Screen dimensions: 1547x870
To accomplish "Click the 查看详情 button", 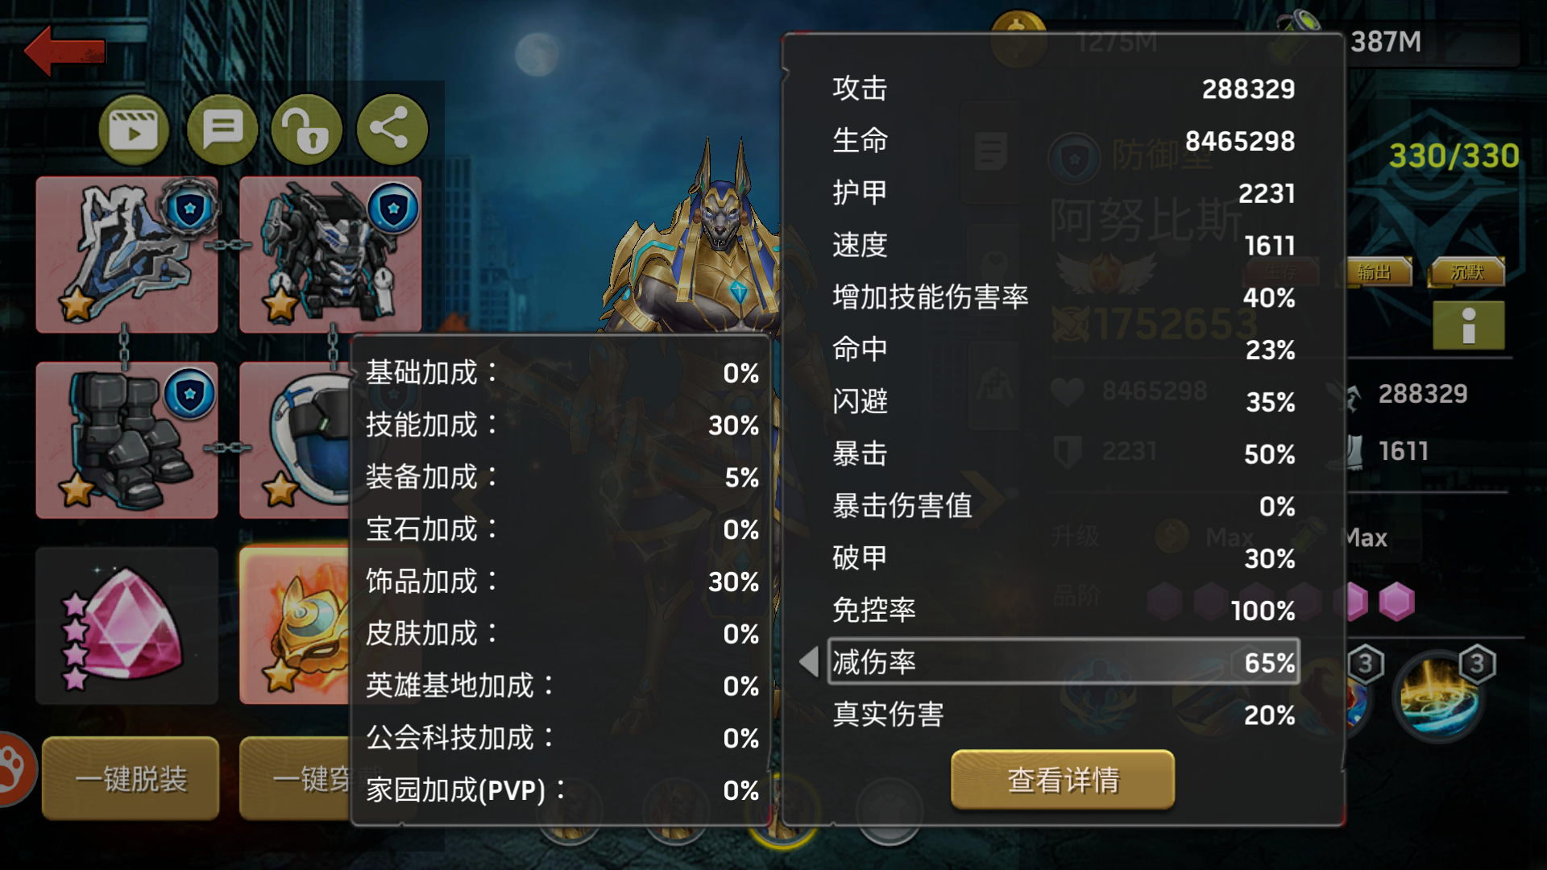I will tap(1063, 780).
